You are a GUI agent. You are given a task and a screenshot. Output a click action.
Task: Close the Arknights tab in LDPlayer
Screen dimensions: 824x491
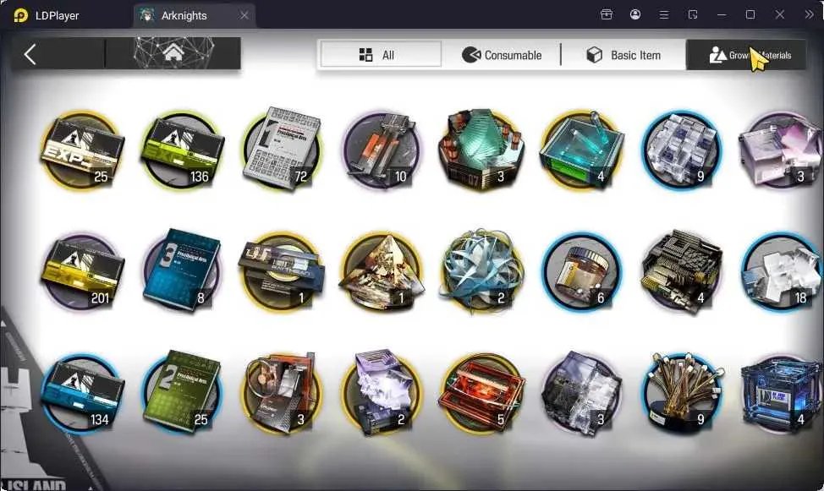click(244, 15)
